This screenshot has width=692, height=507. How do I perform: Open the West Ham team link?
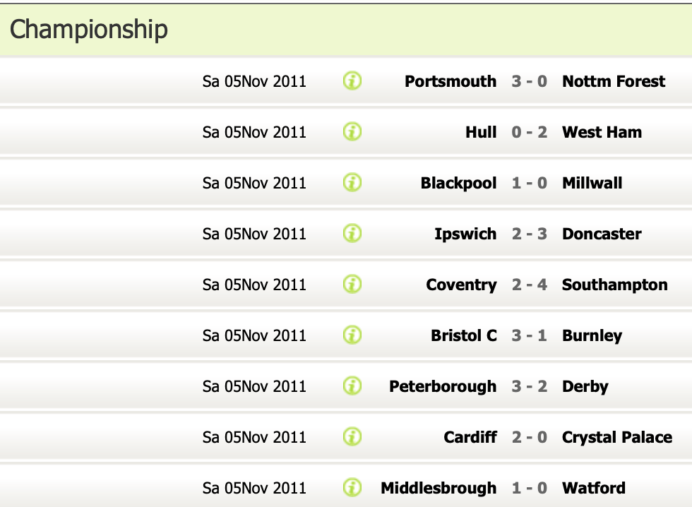tap(602, 132)
